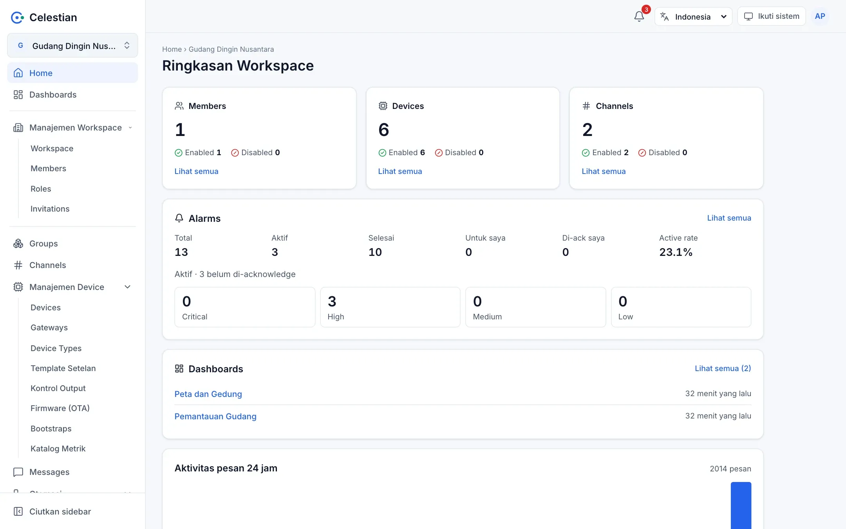Open the Gudang Dingin Nus... workspace switcher

(x=72, y=45)
